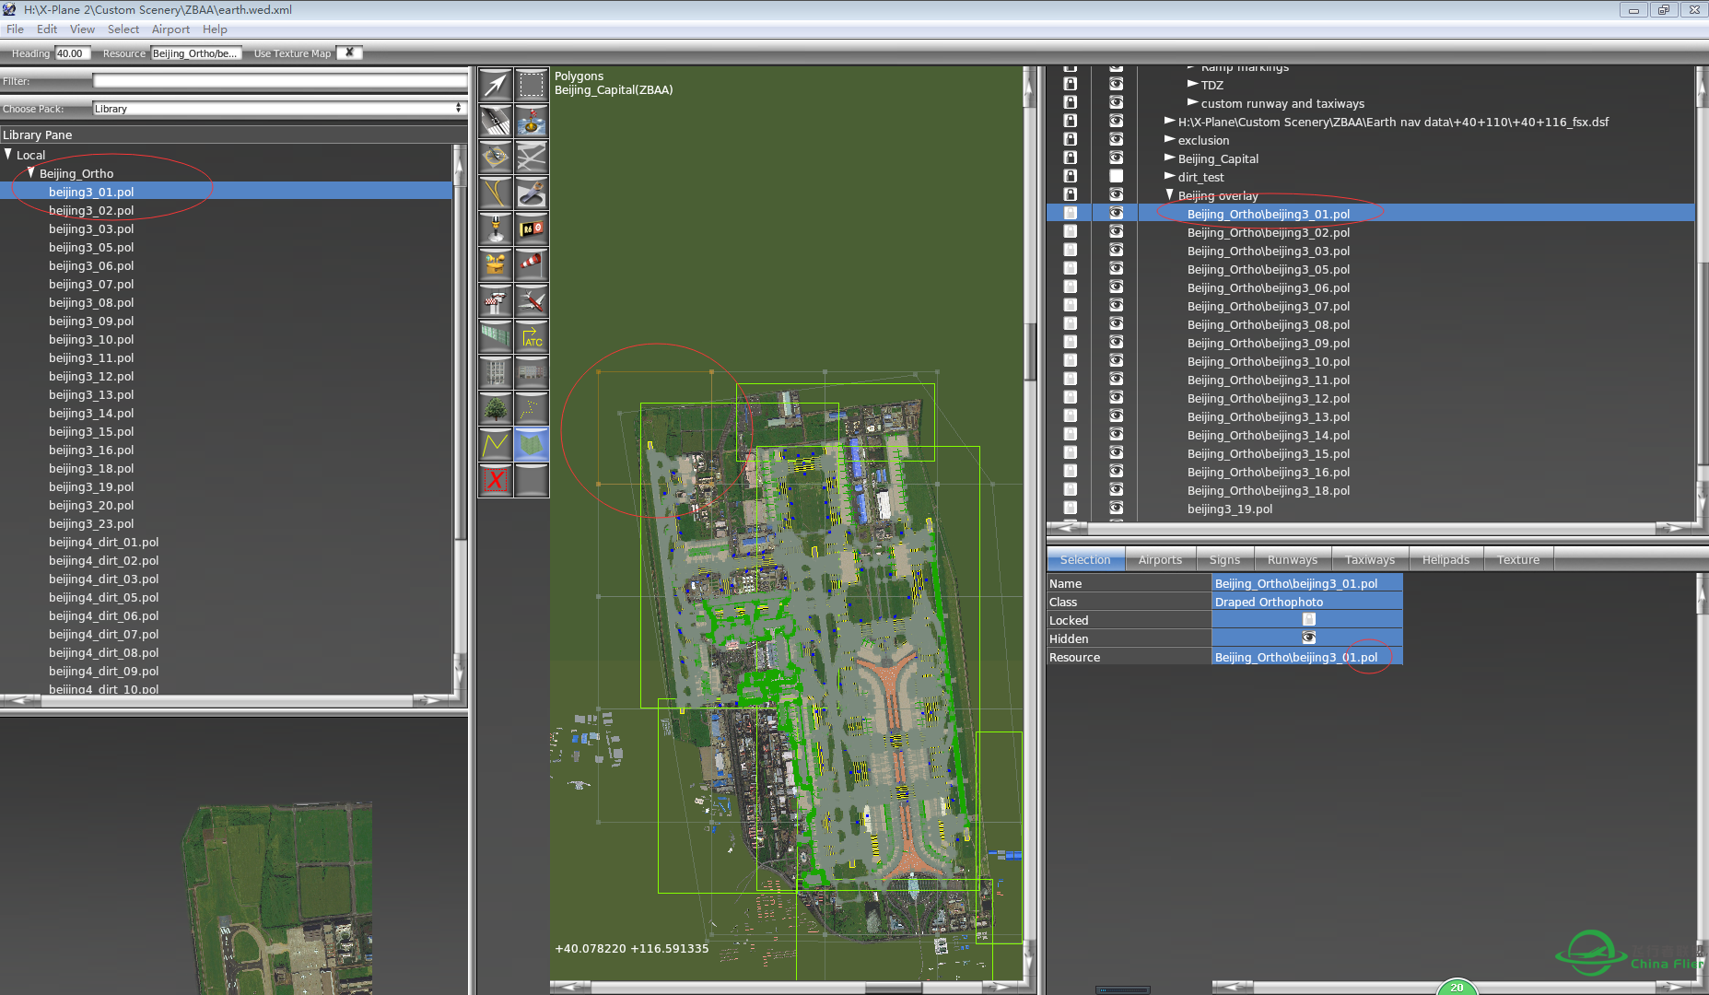Pick the Hole cutting saw tool
This screenshot has width=1709, height=995.
click(532, 193)
